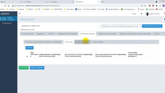
Task: Open the YouTube bookmark
Action: (x=159, y=9)
